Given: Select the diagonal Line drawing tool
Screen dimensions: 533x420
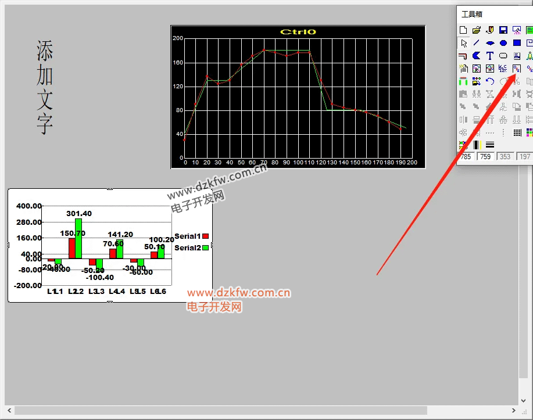Looking at the screenshot, I should pyautogui.click(x=477, y=43).
